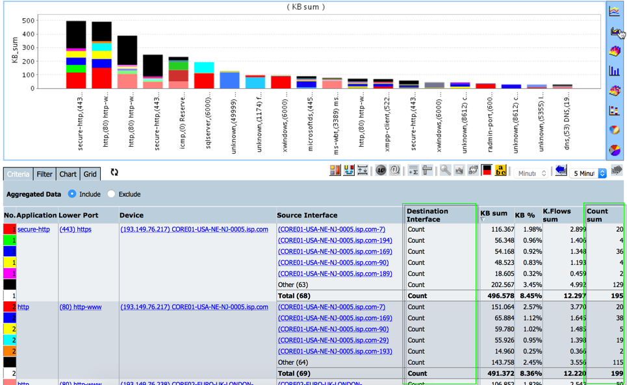Click the green swatch in the com-194 row
The width and height of the screenshot is (627, 385).
[x=10, y=240]
